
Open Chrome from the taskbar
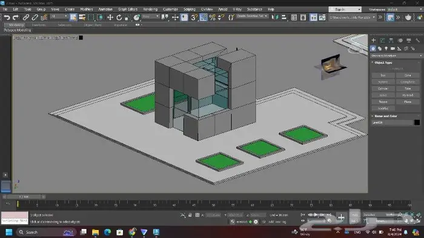132,232
